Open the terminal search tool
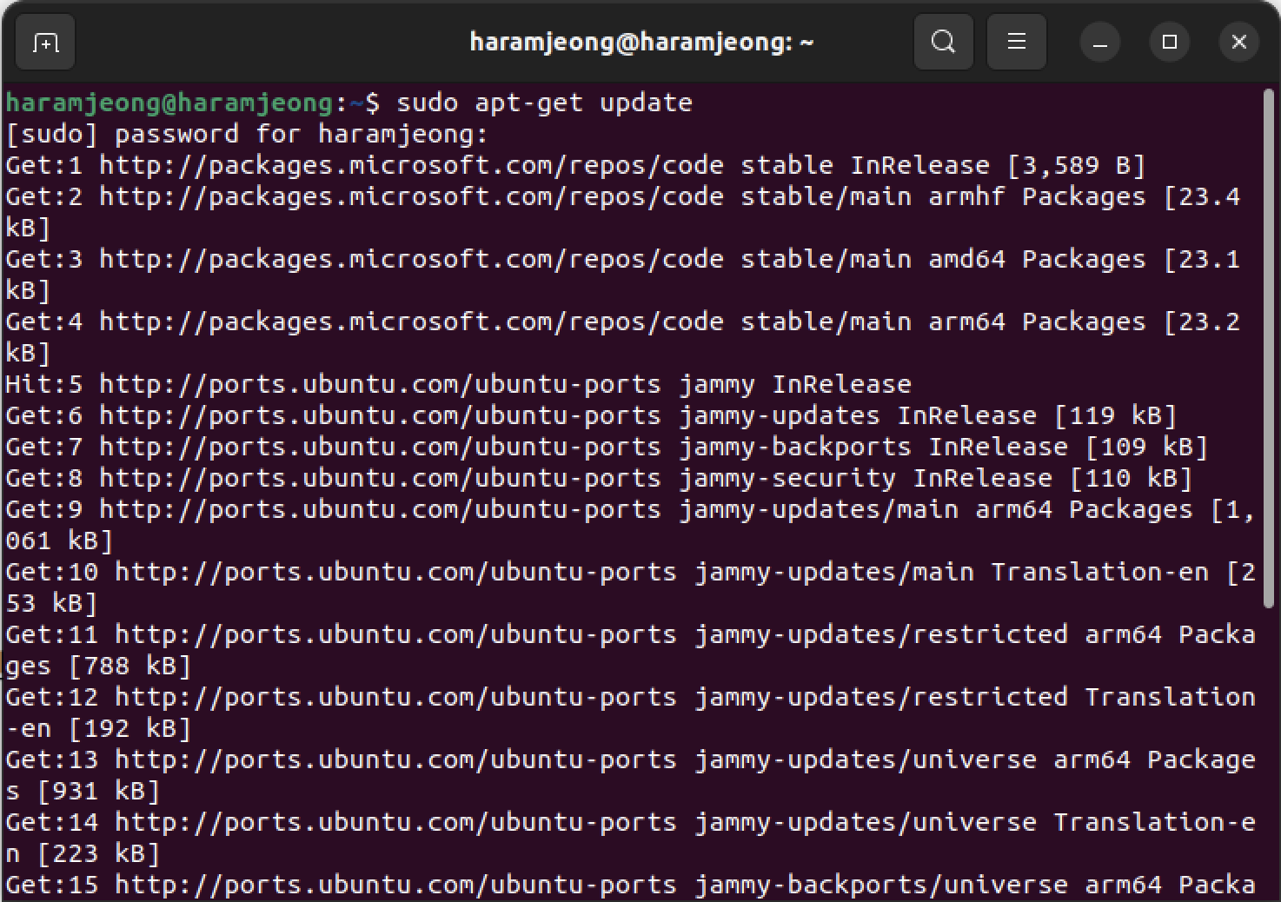The height and width of the screenshot is (902, 1281). click(x=943, y=42)
